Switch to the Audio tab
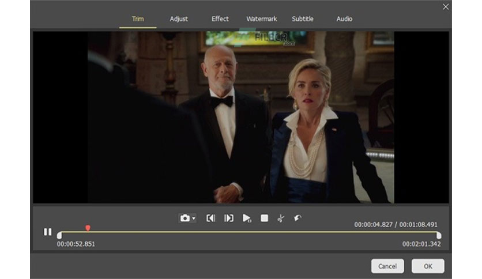 (x=344, y=19)
